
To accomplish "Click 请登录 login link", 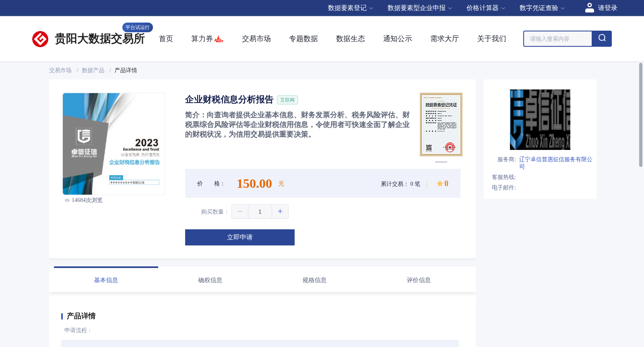I will click(607, 8).
